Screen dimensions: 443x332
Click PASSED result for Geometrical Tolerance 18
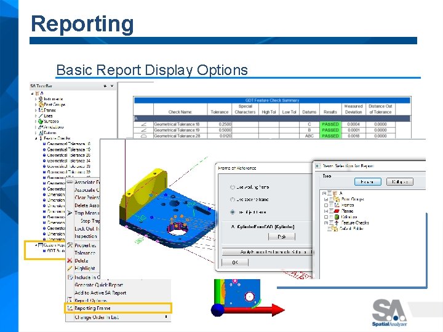(x=330, y=124)
